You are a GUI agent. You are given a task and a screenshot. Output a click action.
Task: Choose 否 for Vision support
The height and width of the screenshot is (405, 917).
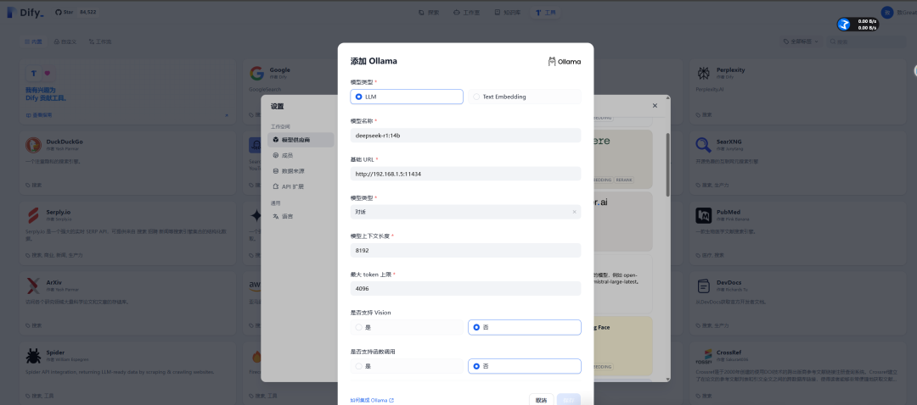525,327
